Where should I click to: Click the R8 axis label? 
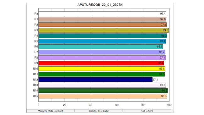point(36,57)
